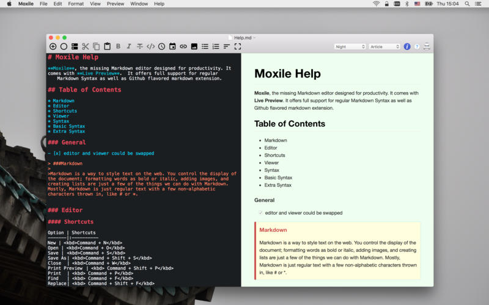Open the Night editor theme dropdown
Viewport: 489px width, 305px height.
coord(350,47)
